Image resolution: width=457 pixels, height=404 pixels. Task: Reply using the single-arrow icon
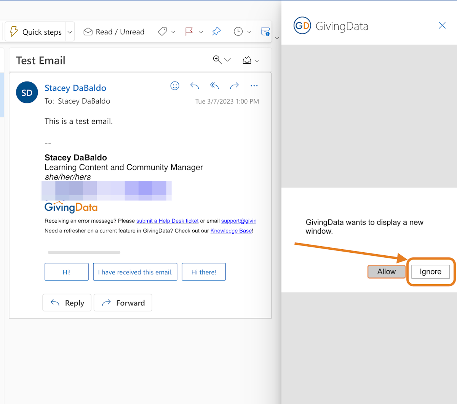pyautogui.click(x=195, y=86)
